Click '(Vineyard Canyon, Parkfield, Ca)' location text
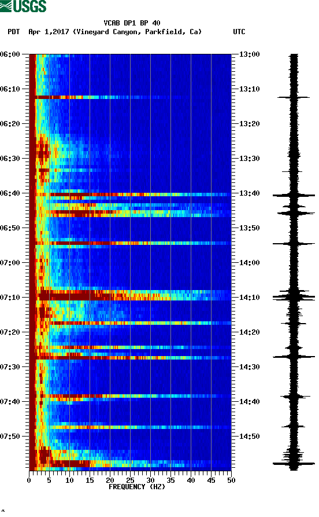 [137, 32]
